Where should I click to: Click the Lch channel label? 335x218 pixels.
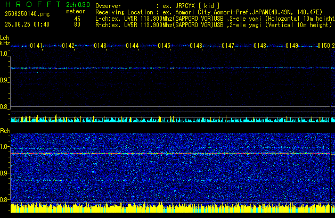(x=5, y=38)
